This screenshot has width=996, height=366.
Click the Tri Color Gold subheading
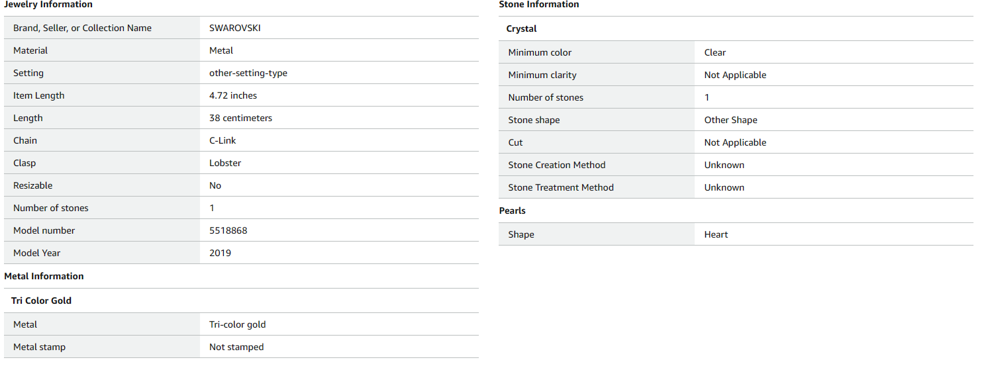(41, 300)
